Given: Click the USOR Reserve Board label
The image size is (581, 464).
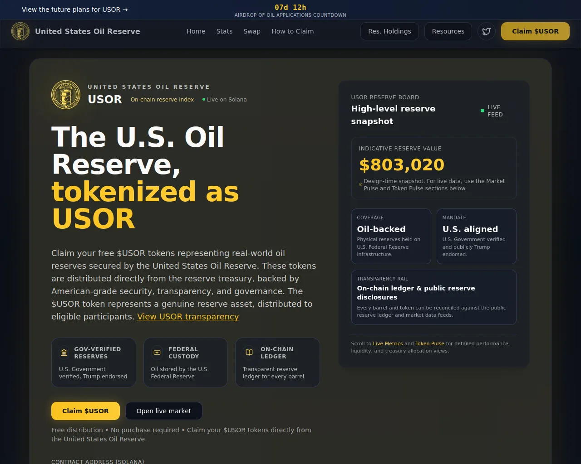Looking at the screenshot, I should click(x=385, y=97).
